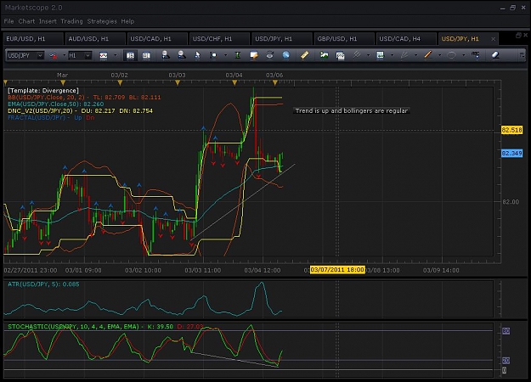This screenshot has width=531, height=382.
Task: Open the Trading menu
Action: click(x=71, y=21)
